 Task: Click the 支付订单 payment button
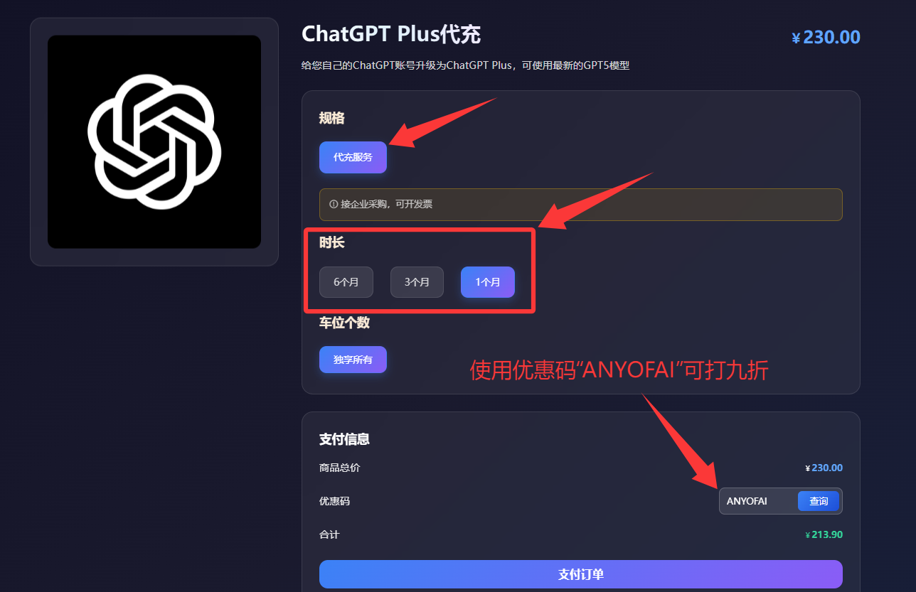(581, 574)
